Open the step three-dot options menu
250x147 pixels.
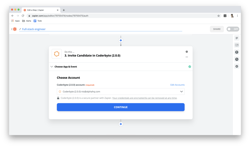point(187,57)
